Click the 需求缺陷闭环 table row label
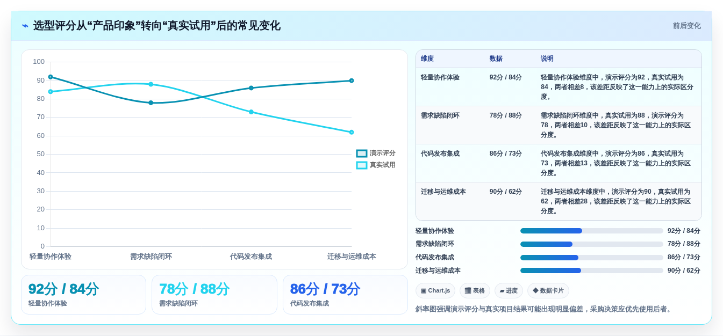 coord(440,116)
